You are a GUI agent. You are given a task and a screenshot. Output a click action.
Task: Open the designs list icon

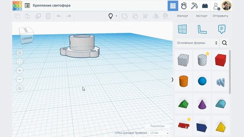click(27, 6)
